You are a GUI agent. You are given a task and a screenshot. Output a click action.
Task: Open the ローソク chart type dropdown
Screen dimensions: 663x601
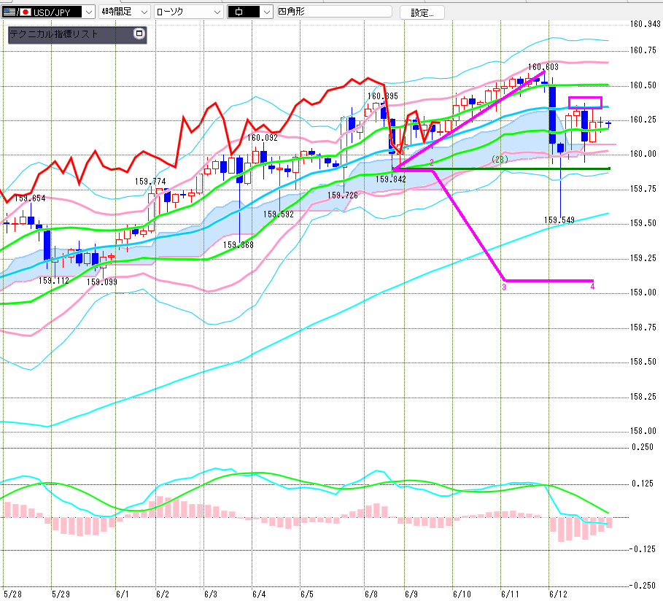[189, 12]
